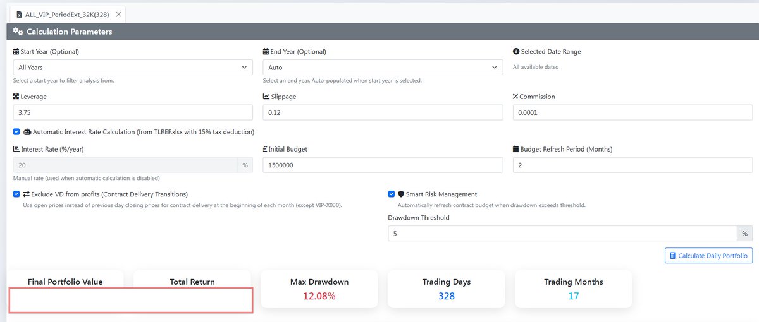
Task: Click the info icon beside Selected Date Range
Action: (516, 52)
